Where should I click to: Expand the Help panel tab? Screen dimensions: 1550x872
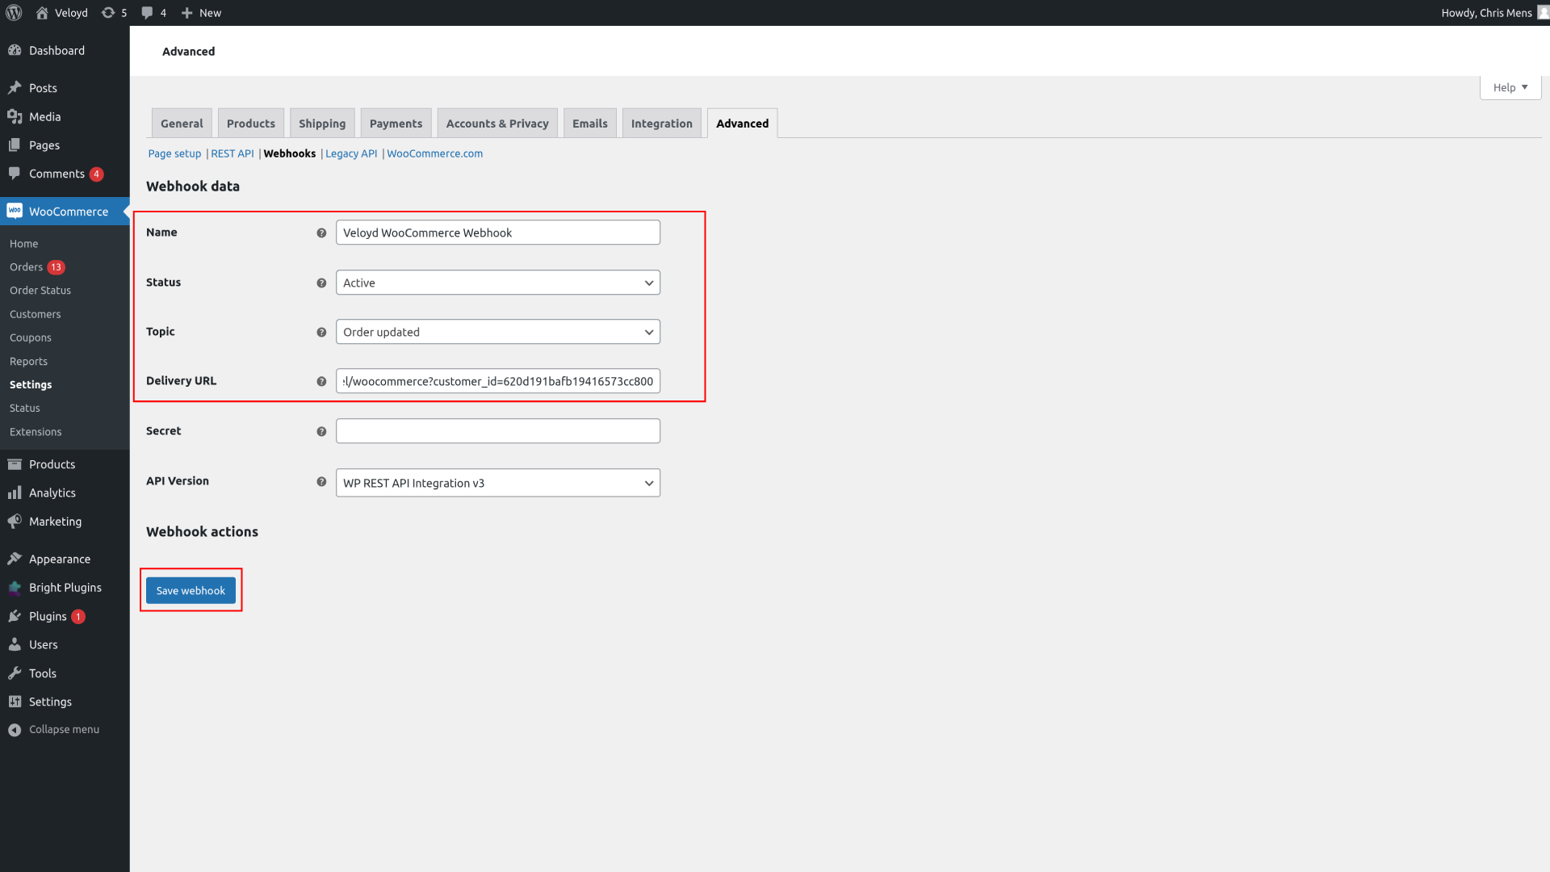(x=1510, y=87)
